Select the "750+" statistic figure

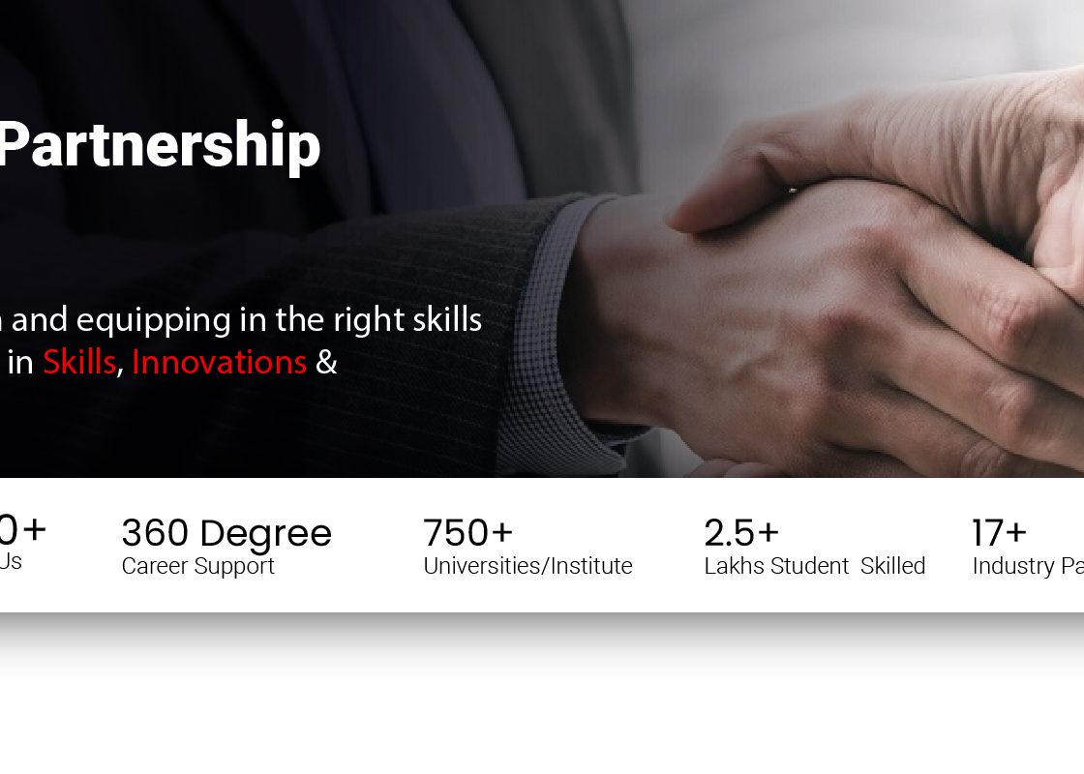click(x=467, y=533)
